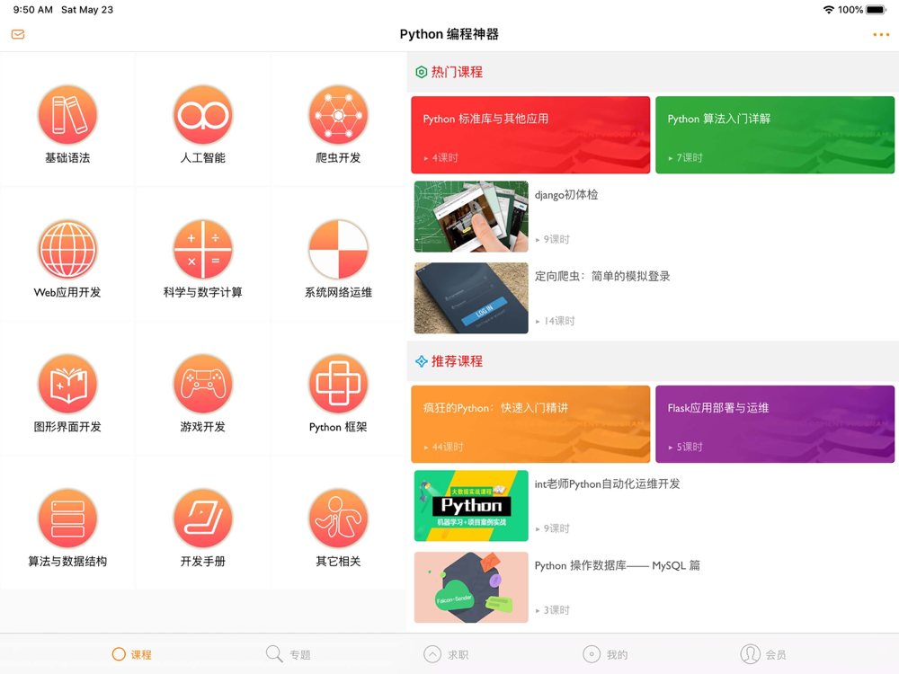The image size is (899, 674).
Task: Tap the battery status icon
Action: pos(877,10)
